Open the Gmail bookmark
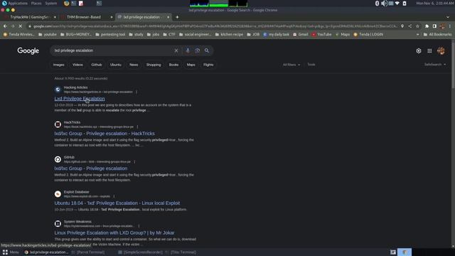This screenshot has width=455, height=256. tap(300, 35)
